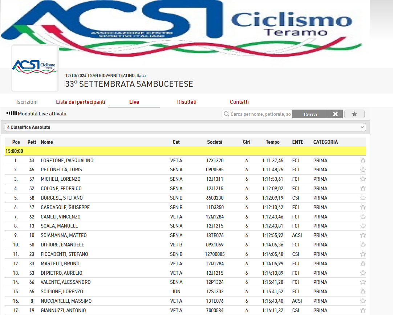The height and width of the screenshot is (315, 393).
Task: Click the Giri column header
Action: [x=247, y=142]
